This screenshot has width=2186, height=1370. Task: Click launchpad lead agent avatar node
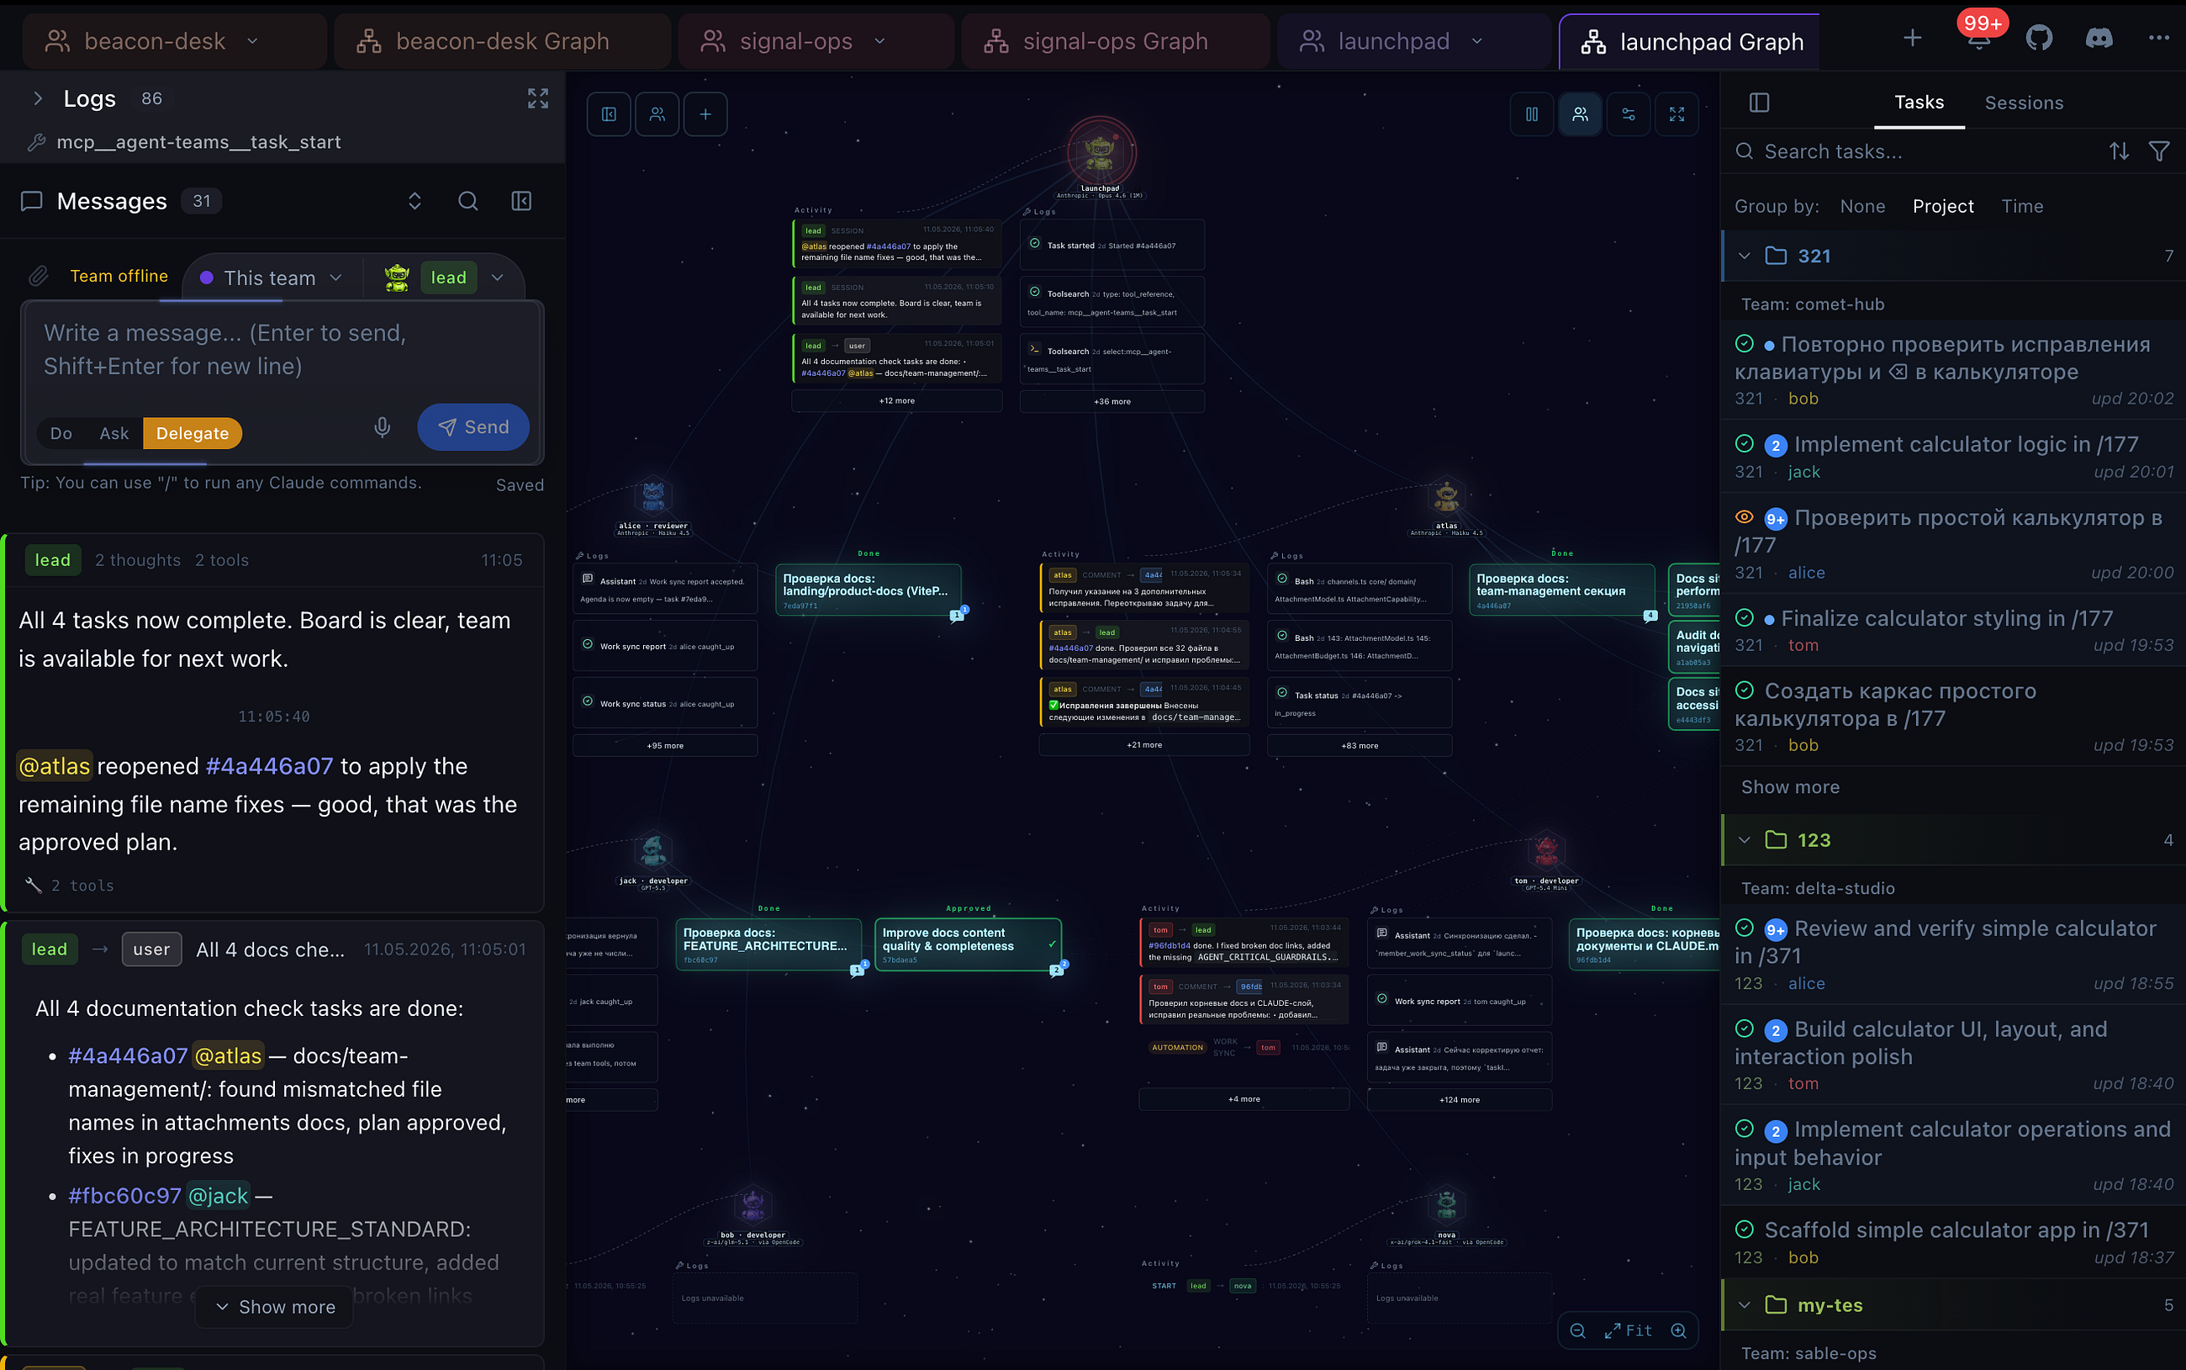click(1101, 152)
